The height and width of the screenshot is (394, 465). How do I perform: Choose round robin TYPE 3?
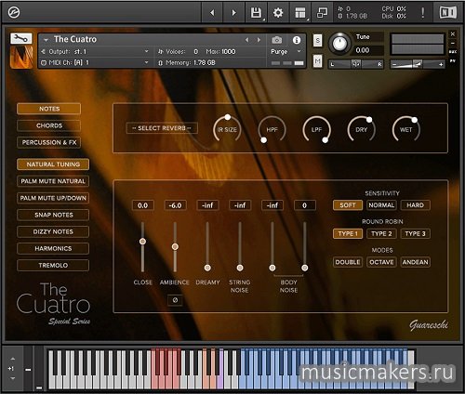point(415,233)
